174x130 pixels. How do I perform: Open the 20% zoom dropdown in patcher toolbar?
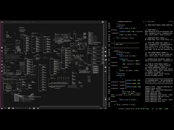coord(2,22)
